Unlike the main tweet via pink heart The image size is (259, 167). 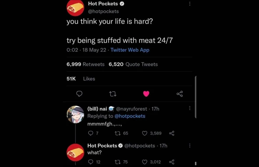point(146,94)
